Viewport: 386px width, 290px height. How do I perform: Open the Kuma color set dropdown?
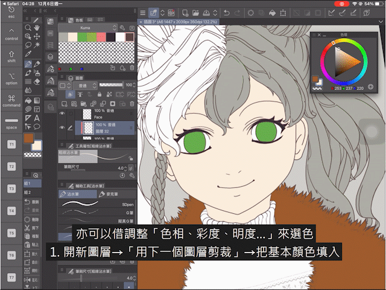(x=87, y=28)
